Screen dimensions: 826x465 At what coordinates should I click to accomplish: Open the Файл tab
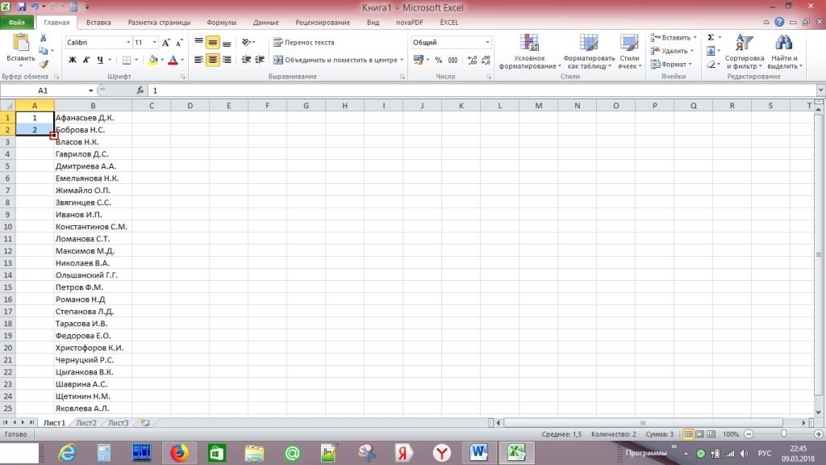tap(17, 23)
